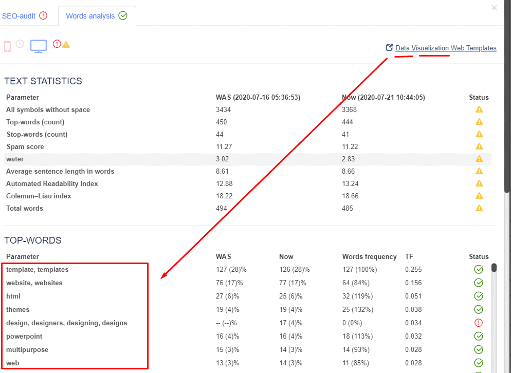The height and width of the screenshot is (373, 511).
Task: Open the Data Visualization Web Templates link
Action: click(x=445, y=48)
